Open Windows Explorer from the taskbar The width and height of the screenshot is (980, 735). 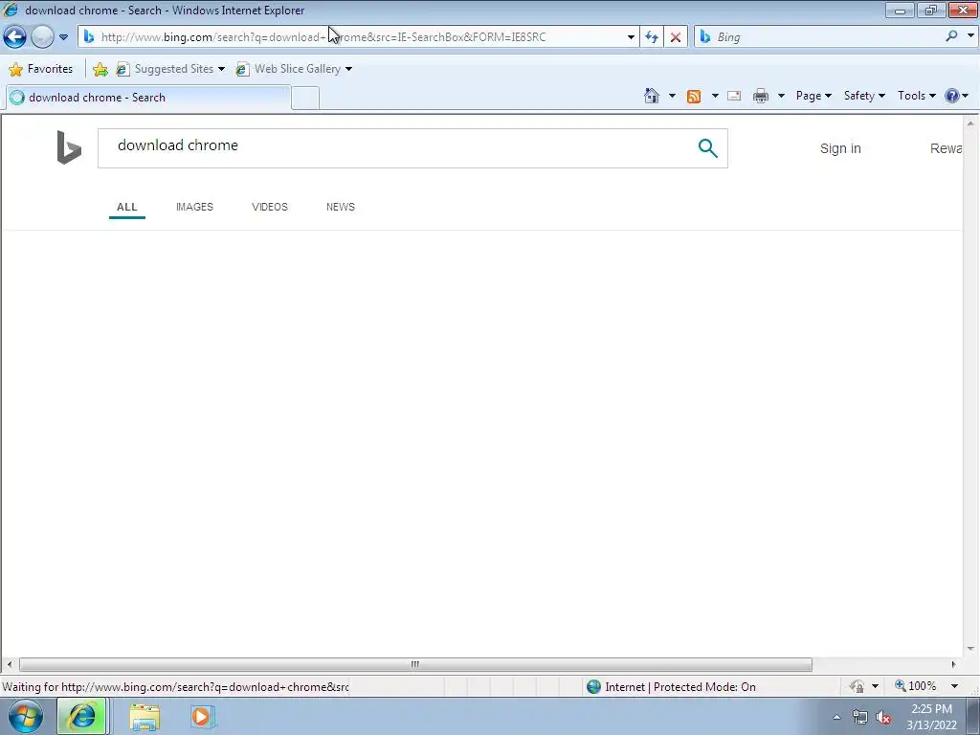145,717
